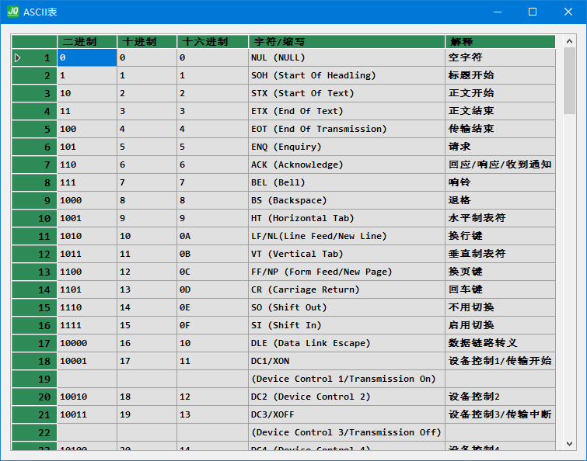Select row header 22

click(34, 432)
